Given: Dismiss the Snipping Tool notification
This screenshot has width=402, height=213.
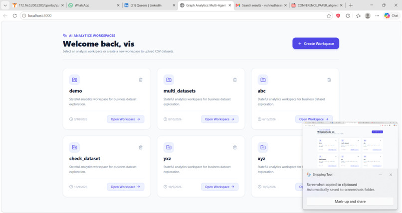Looking at the screenshot, I should [391, 175].
